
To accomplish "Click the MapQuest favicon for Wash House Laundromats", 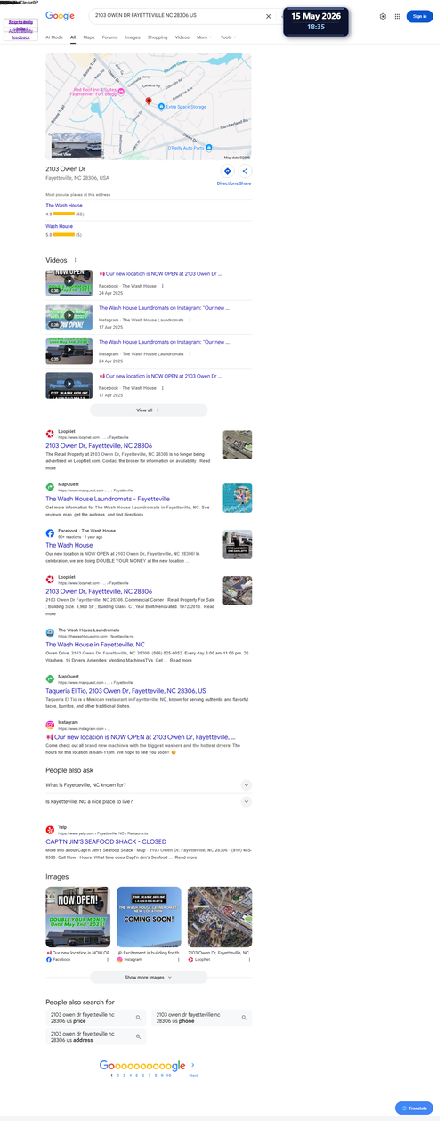I will pos(51,486).
